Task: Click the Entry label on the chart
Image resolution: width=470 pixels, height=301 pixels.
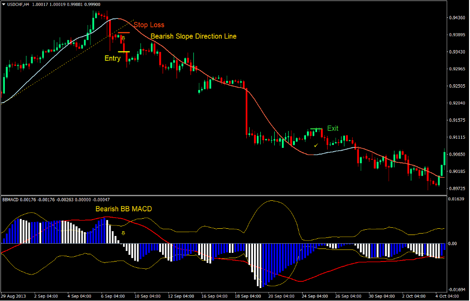Action: click(112, 58)
